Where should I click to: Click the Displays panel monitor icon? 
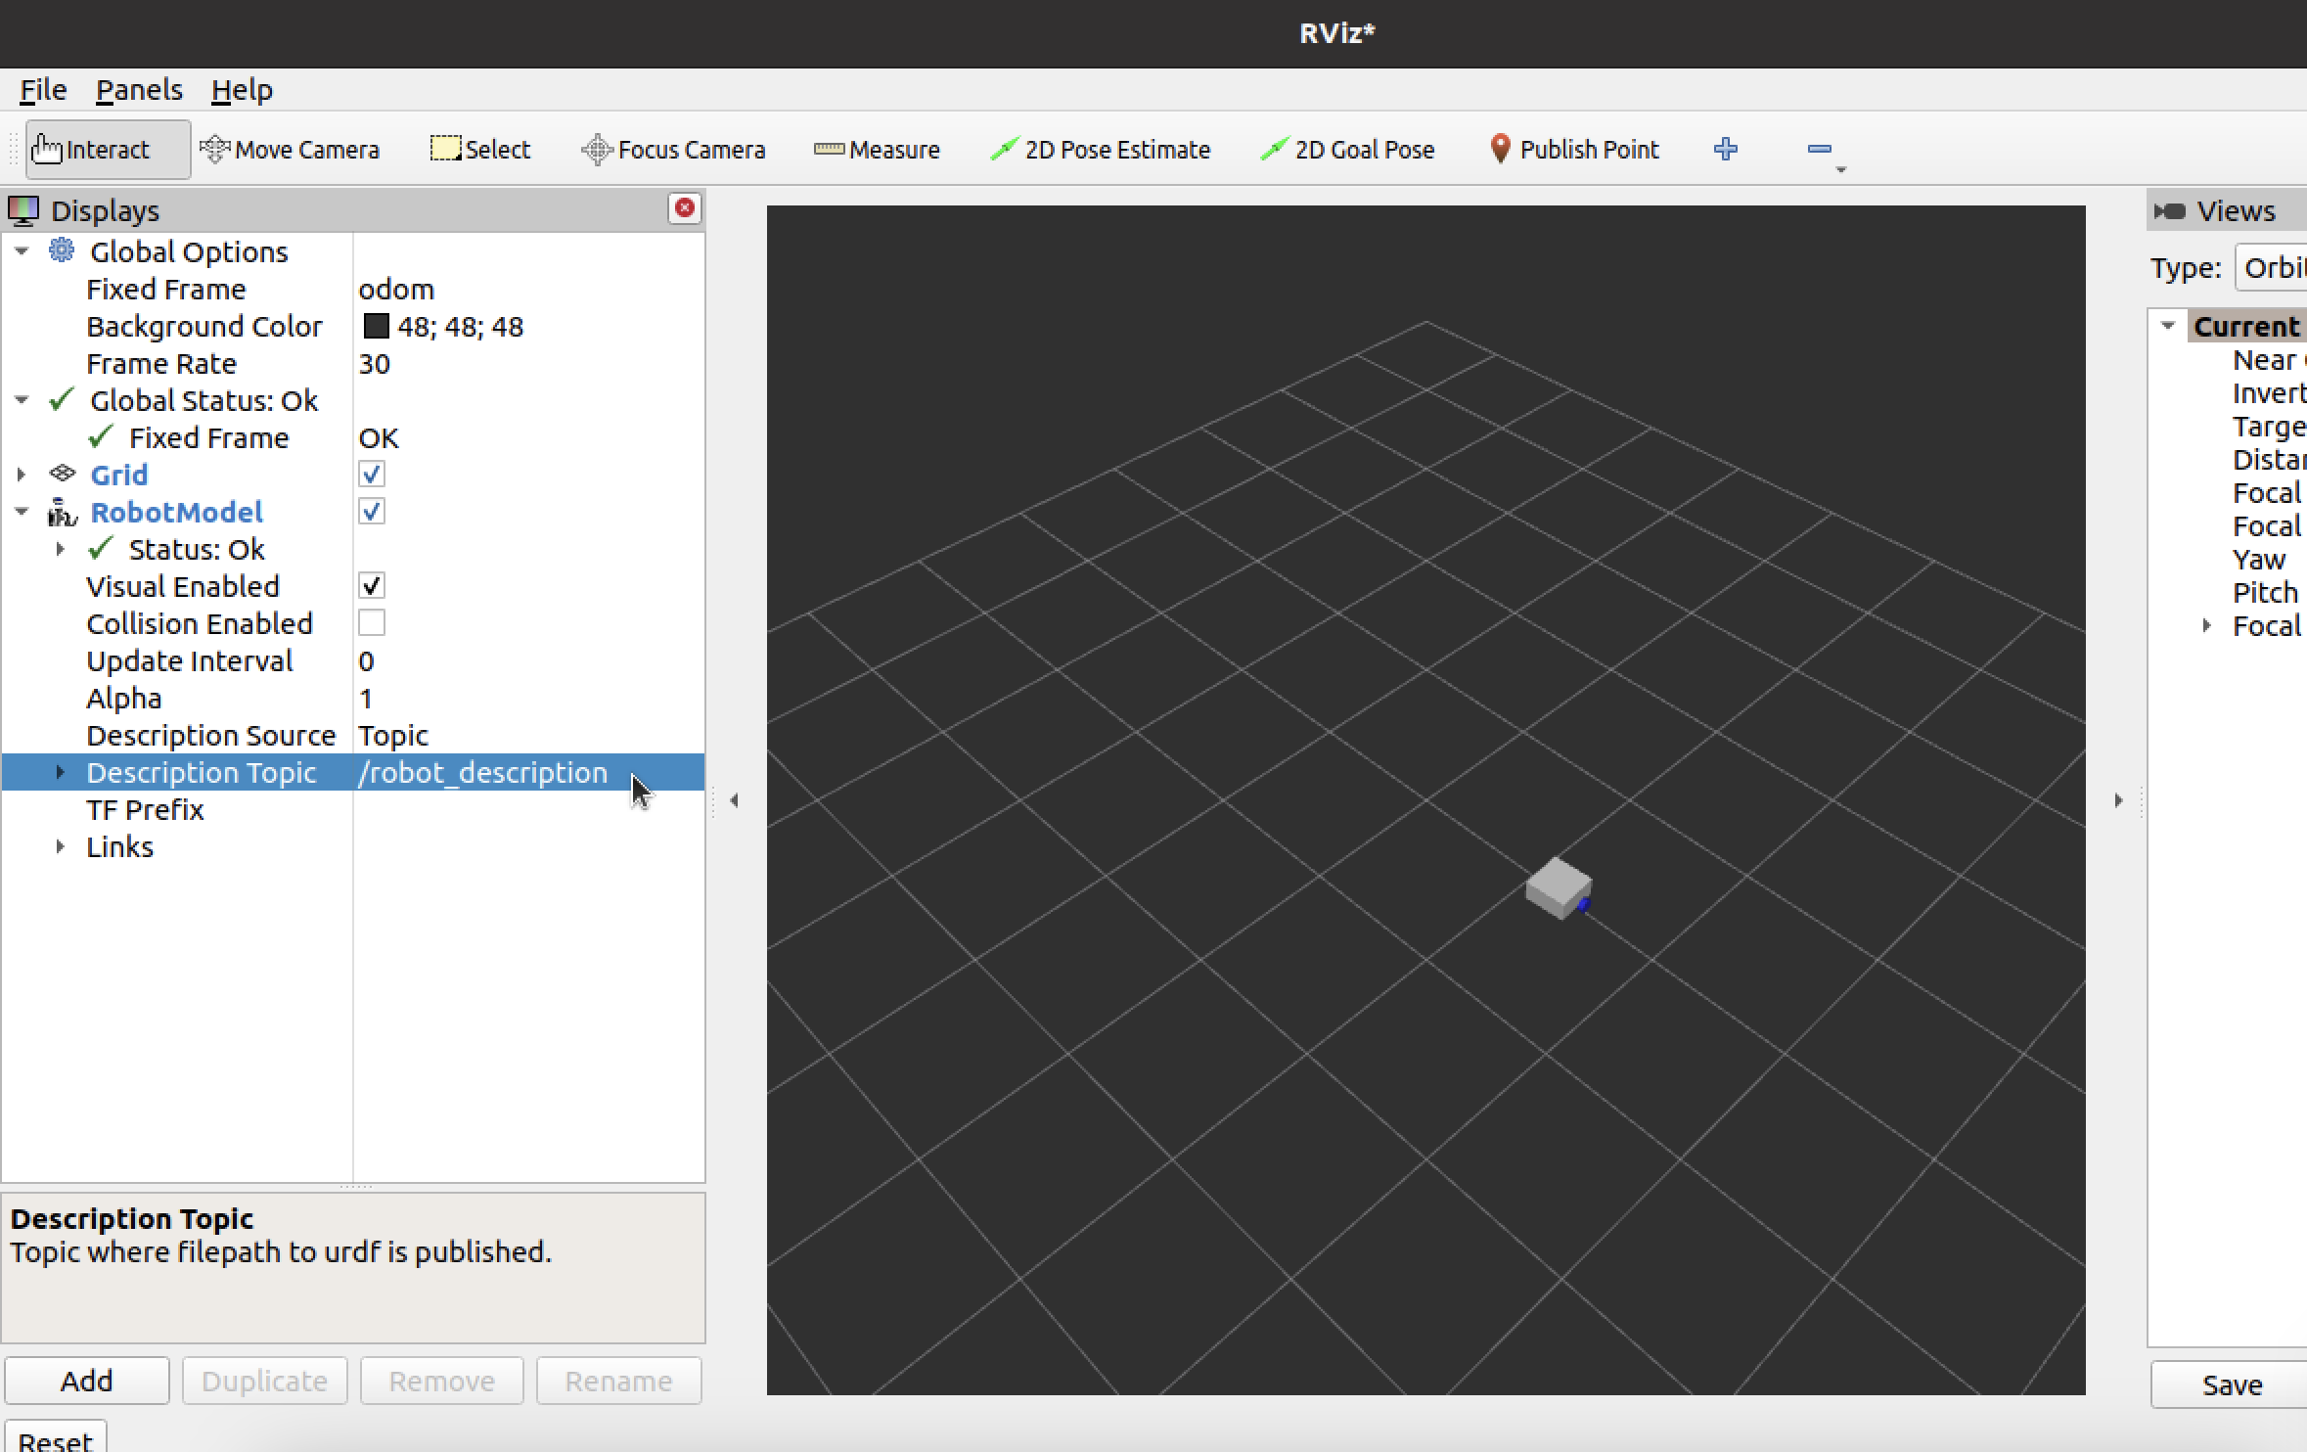coord(23,210)
